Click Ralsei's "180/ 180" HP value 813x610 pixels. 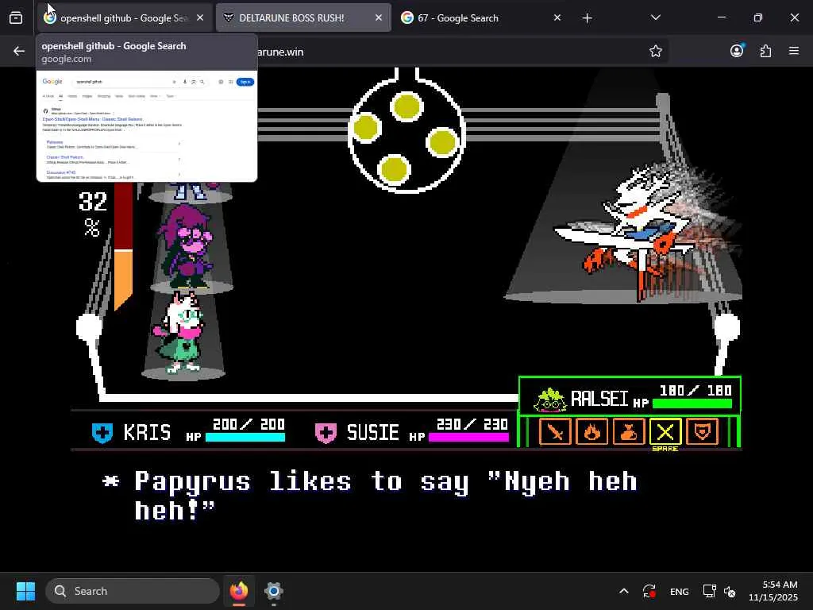[x=695, y=391]
